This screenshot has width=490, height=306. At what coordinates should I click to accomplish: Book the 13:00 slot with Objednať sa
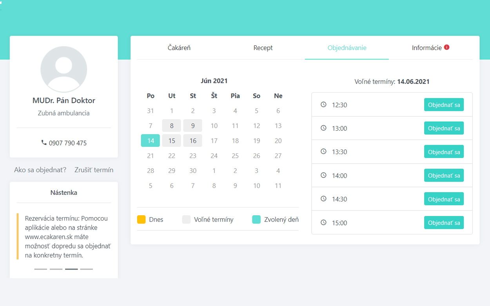[444, 128]
